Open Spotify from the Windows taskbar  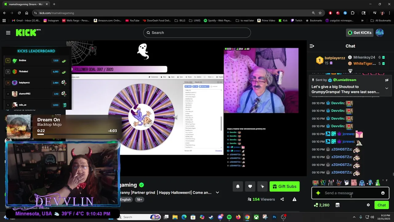[x=229, y=217]
